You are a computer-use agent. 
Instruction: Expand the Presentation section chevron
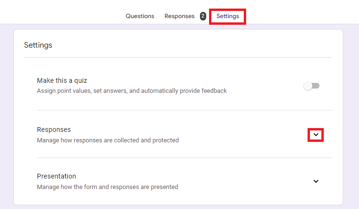[316, 181]
